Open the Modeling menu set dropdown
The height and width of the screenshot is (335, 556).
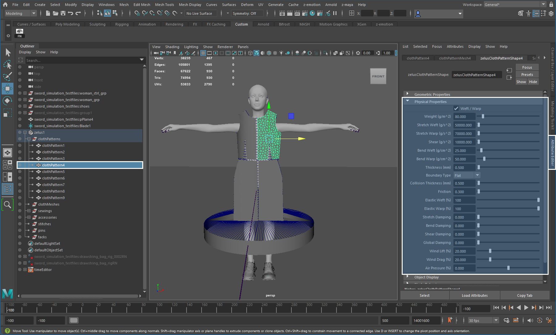click(x=21, y=13)
